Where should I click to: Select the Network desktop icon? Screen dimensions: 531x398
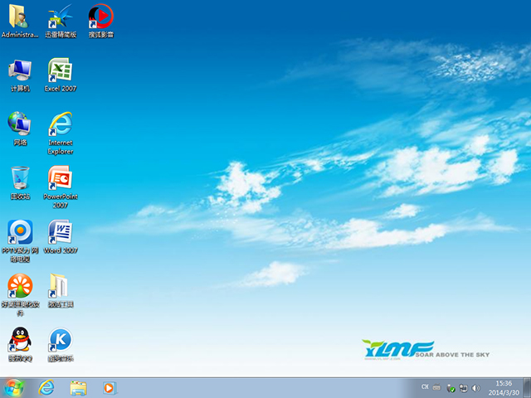click(20, 125)
